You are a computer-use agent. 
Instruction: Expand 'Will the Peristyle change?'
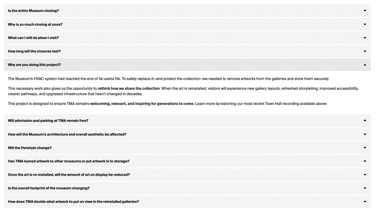(187, 148)
